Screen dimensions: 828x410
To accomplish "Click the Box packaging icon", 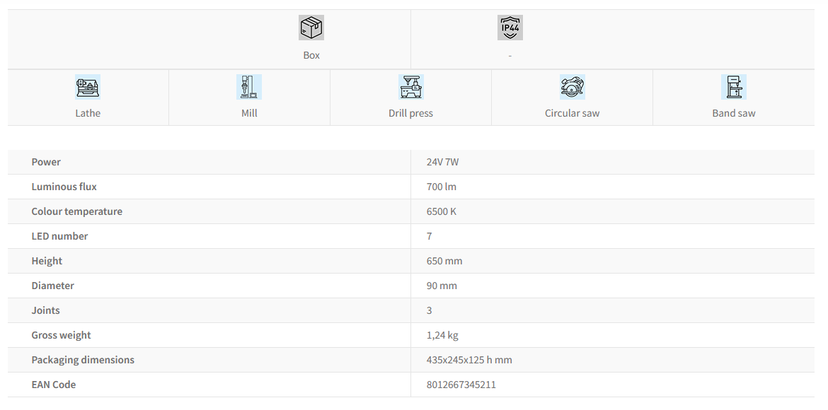I will [x=311, y=28].
